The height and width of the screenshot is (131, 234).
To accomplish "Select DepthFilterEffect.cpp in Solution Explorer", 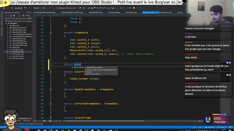I will [x=19, y=39].
